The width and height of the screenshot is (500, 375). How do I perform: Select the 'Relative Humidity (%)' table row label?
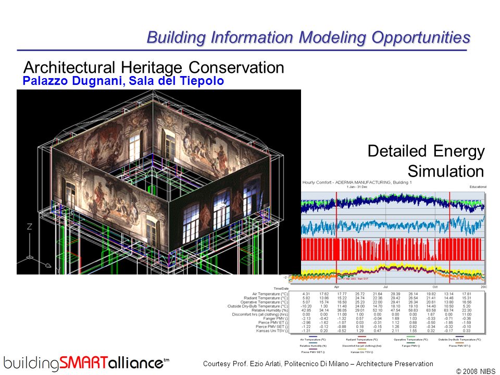pyautogui.click(x=270, y=310)
